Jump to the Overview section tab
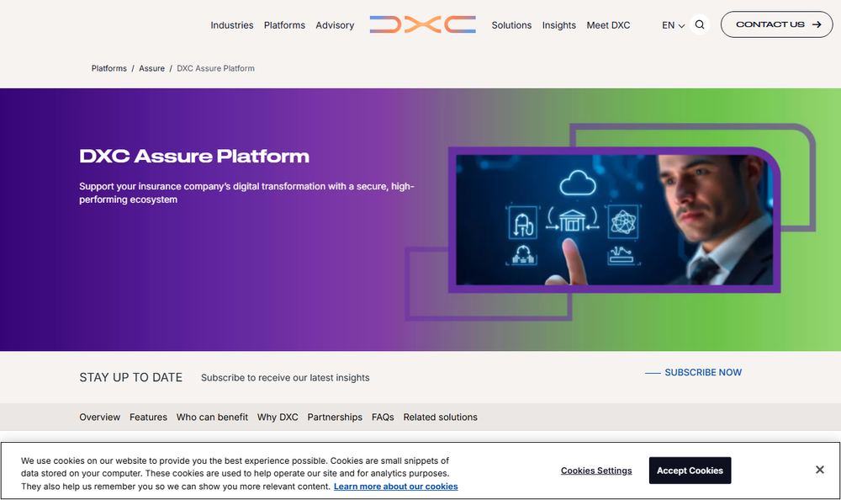The width and height of the screenshot is (841, 500). [100, 418]
